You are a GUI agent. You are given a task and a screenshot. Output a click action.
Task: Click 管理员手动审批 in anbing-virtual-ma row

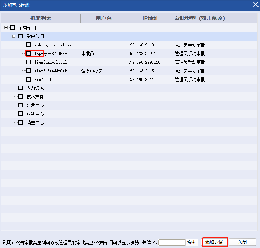190,45
